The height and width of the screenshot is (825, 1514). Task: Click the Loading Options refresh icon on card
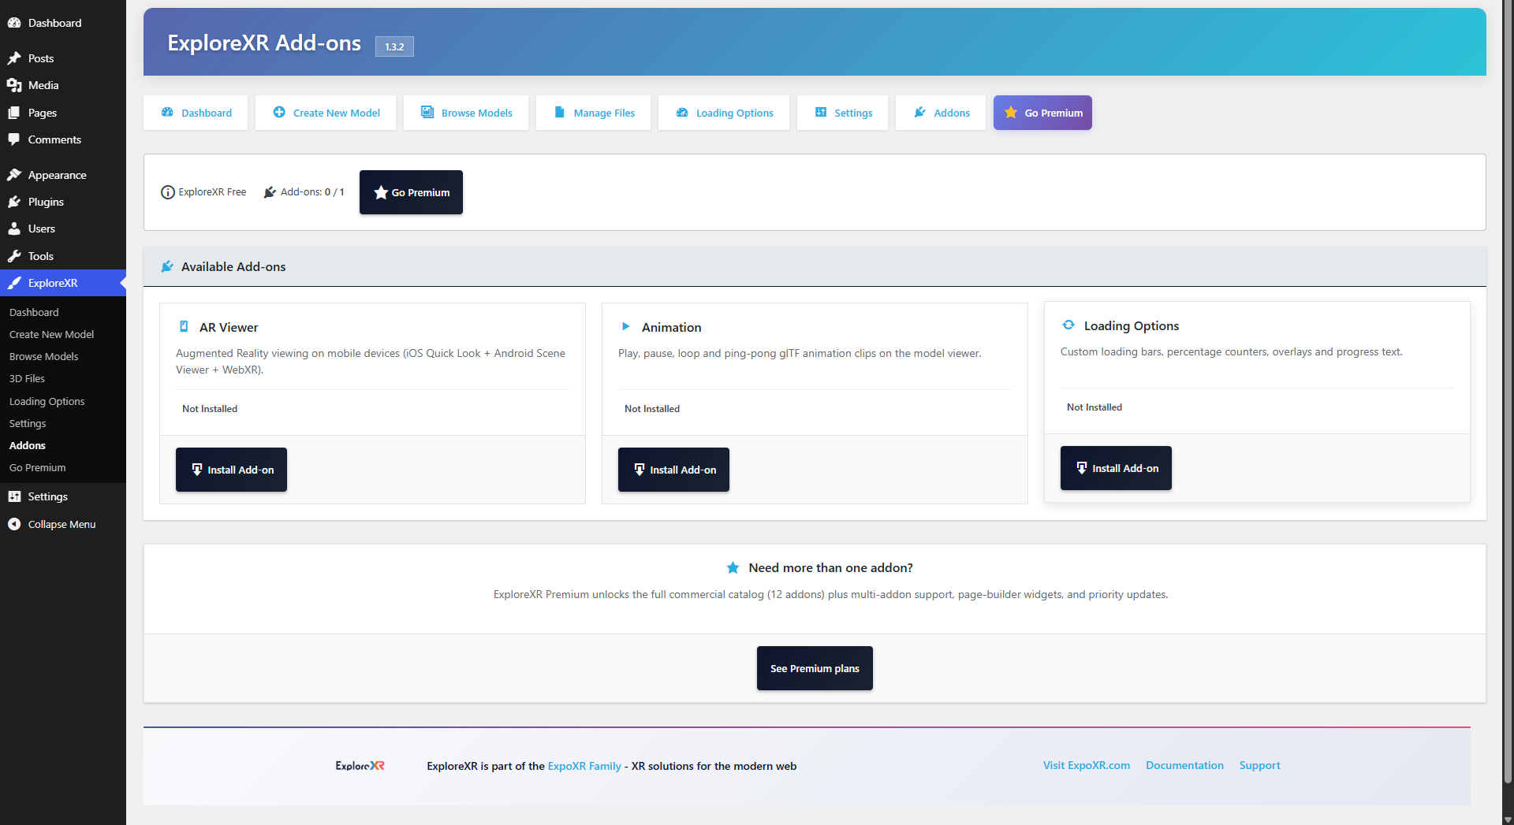click(1068, 325)
